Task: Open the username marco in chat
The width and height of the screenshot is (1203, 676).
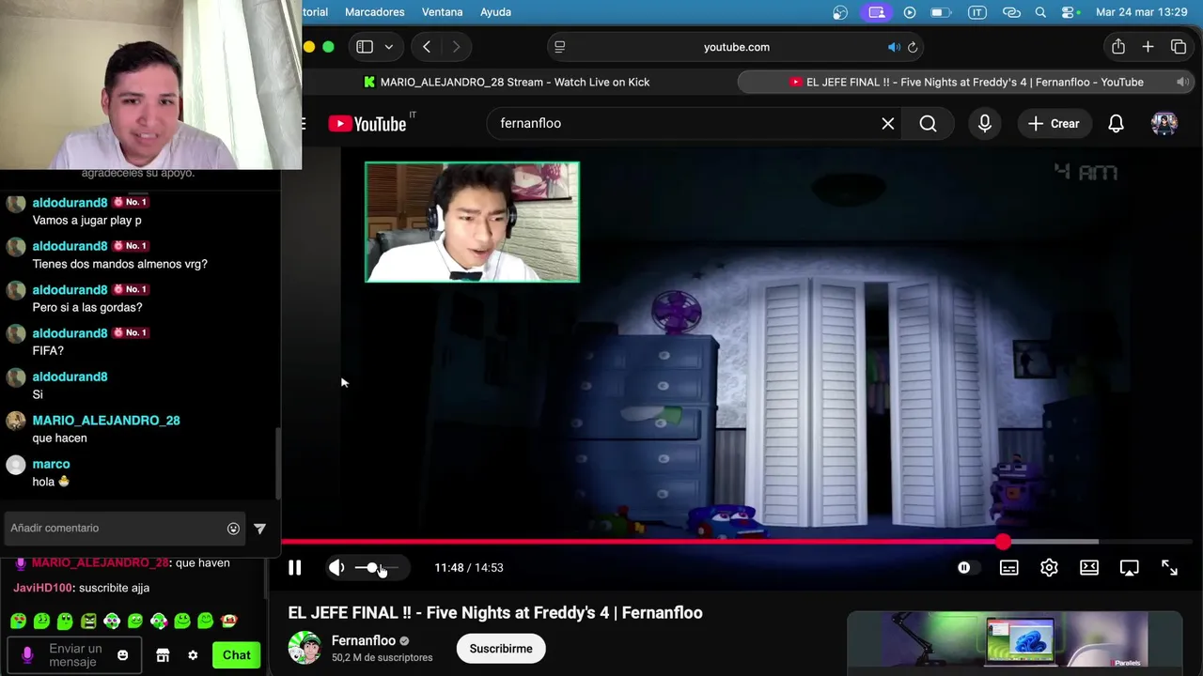Action: [x=51, y=464]
